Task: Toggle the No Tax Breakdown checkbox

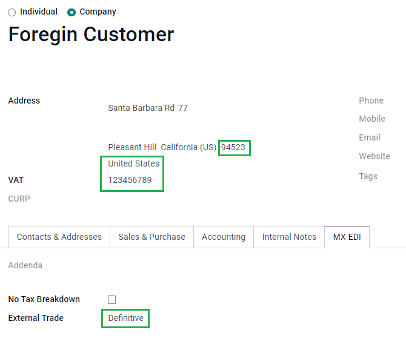Action: click(111, 300)
